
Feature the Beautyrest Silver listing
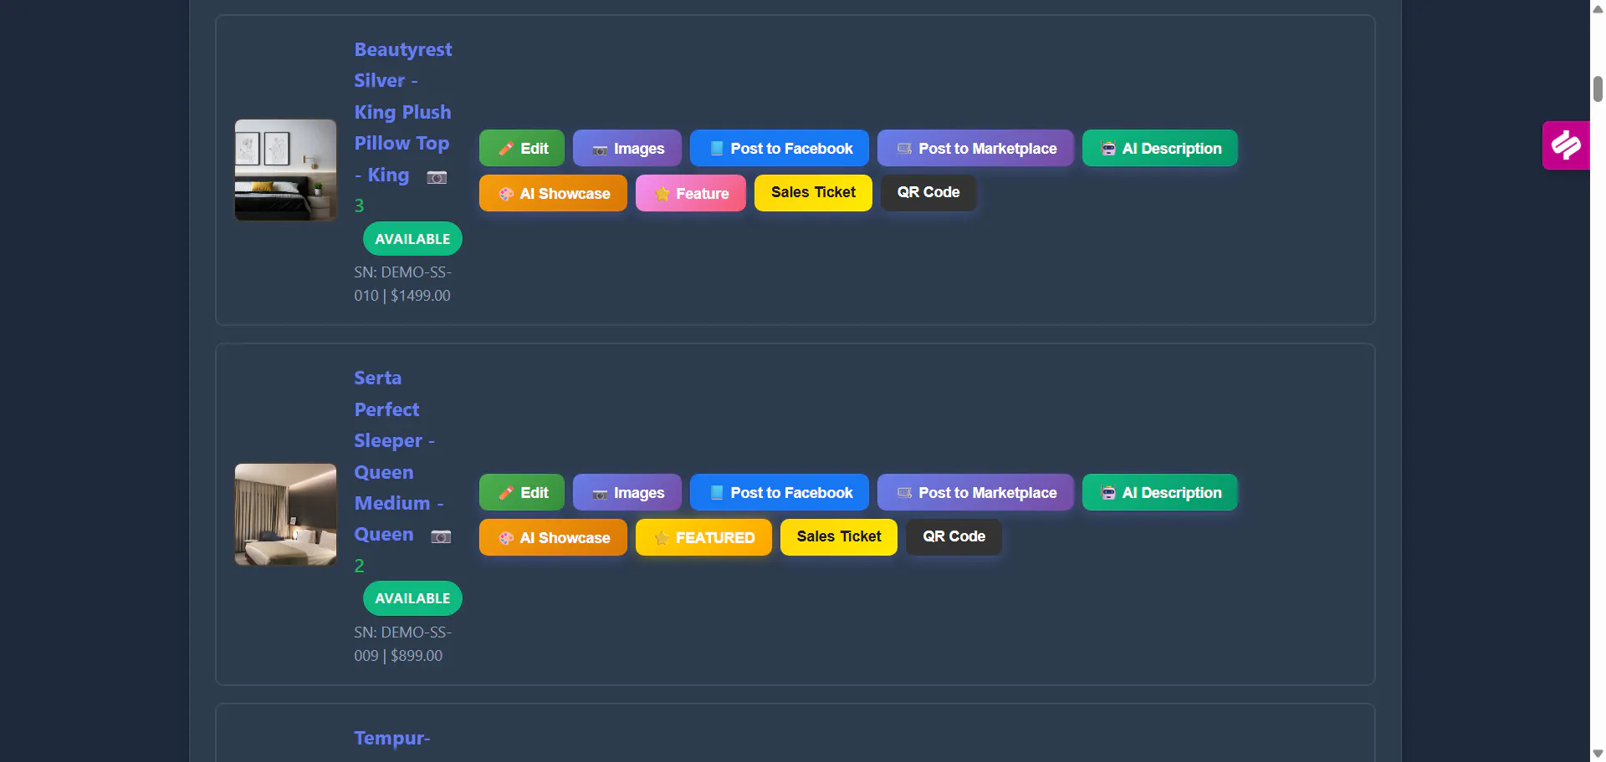point(691,193)
